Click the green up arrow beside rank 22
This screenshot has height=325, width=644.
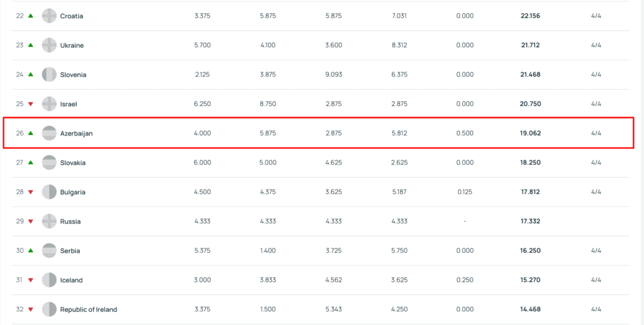[x=30, y=16]
